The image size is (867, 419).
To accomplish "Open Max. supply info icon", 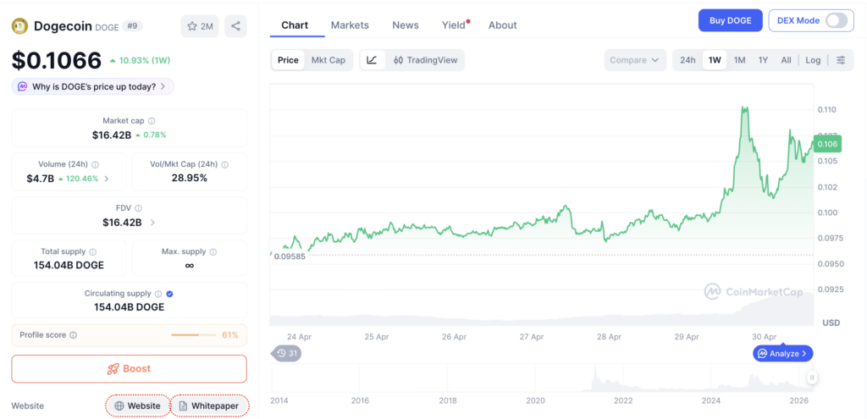I will (x=213, y=252).
